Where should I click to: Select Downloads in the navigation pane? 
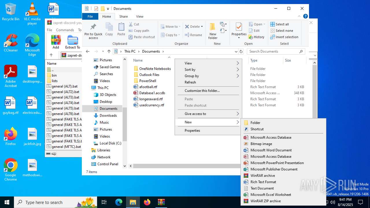pos(108,116)
